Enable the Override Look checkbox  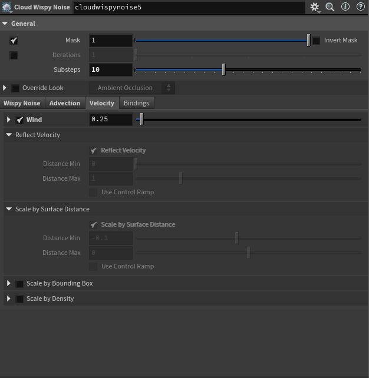point(15,88)
